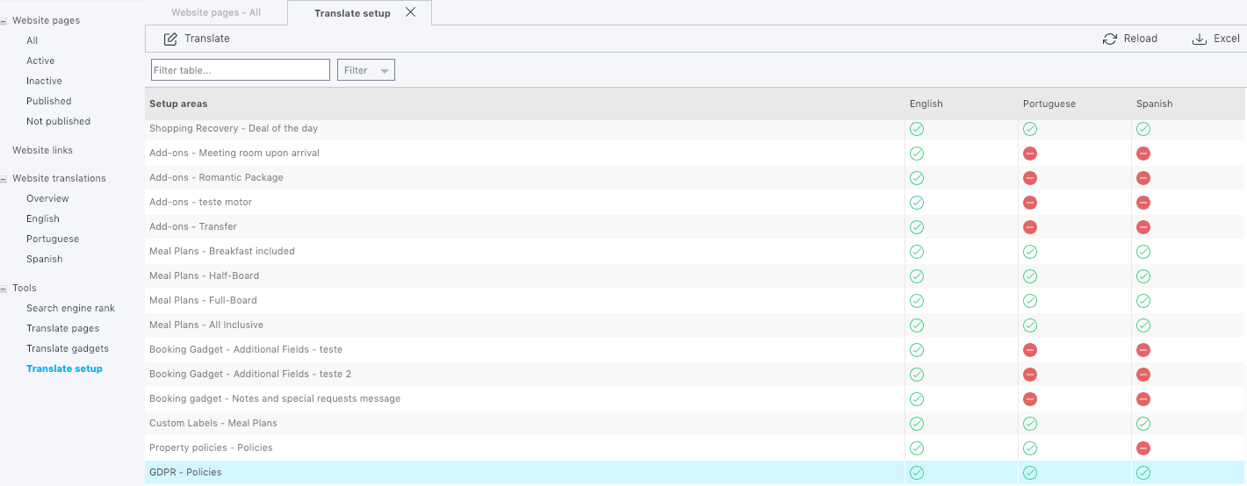Focus the Filter table input field
Image resolution: width=1247 pixels, height=486 pixels.
coord(241,70)
